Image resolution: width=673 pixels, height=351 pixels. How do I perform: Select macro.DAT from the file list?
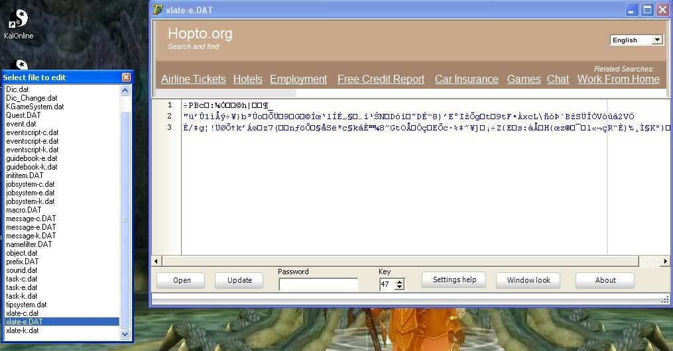tap(23, 210)
